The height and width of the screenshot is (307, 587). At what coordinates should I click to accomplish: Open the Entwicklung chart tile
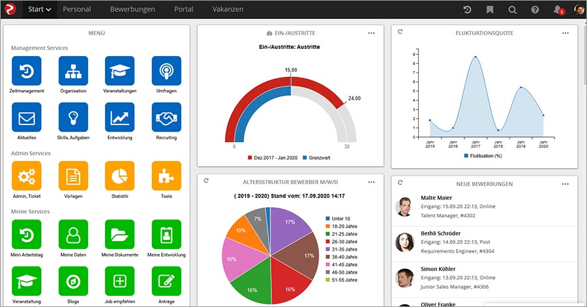(x=120, y=117)
